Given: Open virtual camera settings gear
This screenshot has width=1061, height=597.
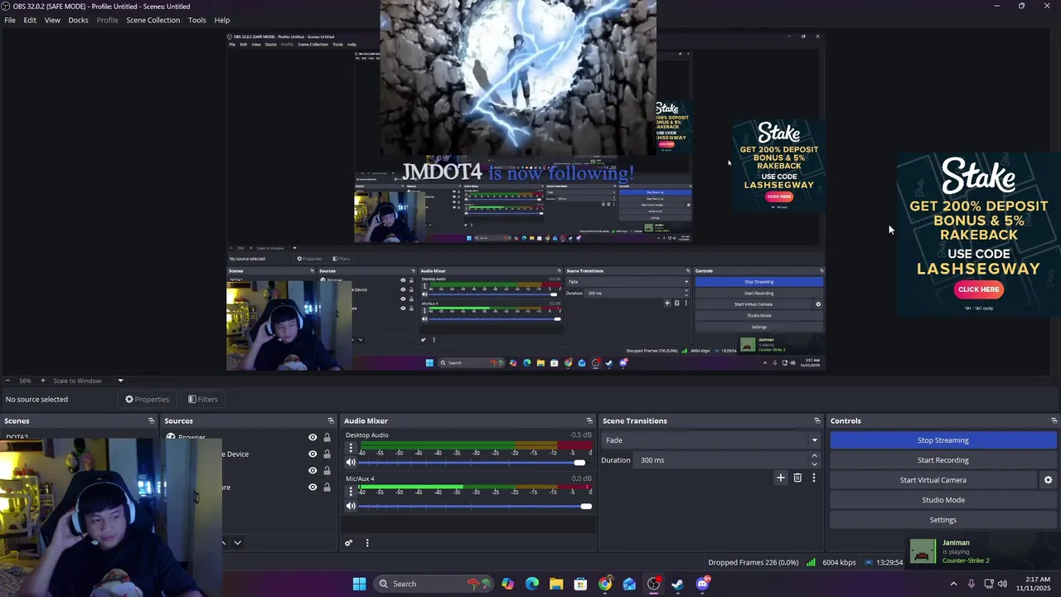Looking at the screenshot, I should 1048,480.
